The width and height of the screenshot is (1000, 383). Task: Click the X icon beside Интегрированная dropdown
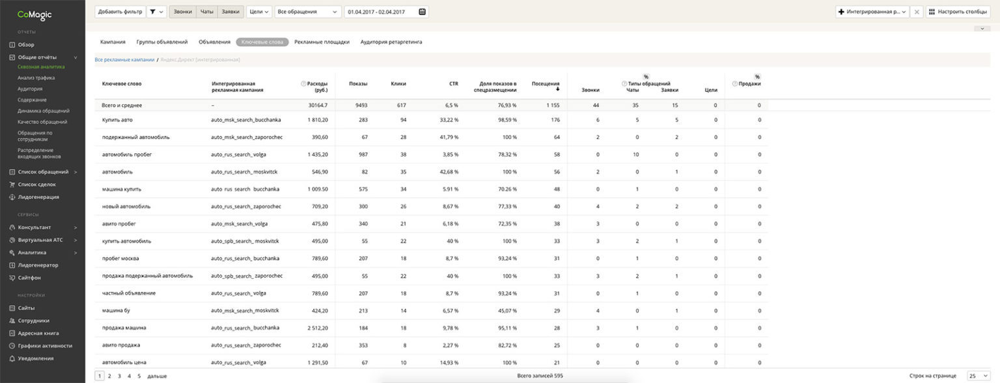point(916,12)
